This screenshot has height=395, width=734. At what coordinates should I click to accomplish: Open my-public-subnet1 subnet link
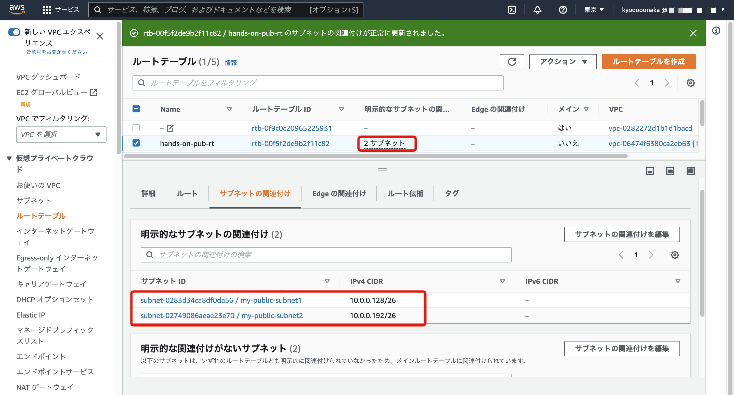(221, 300)
